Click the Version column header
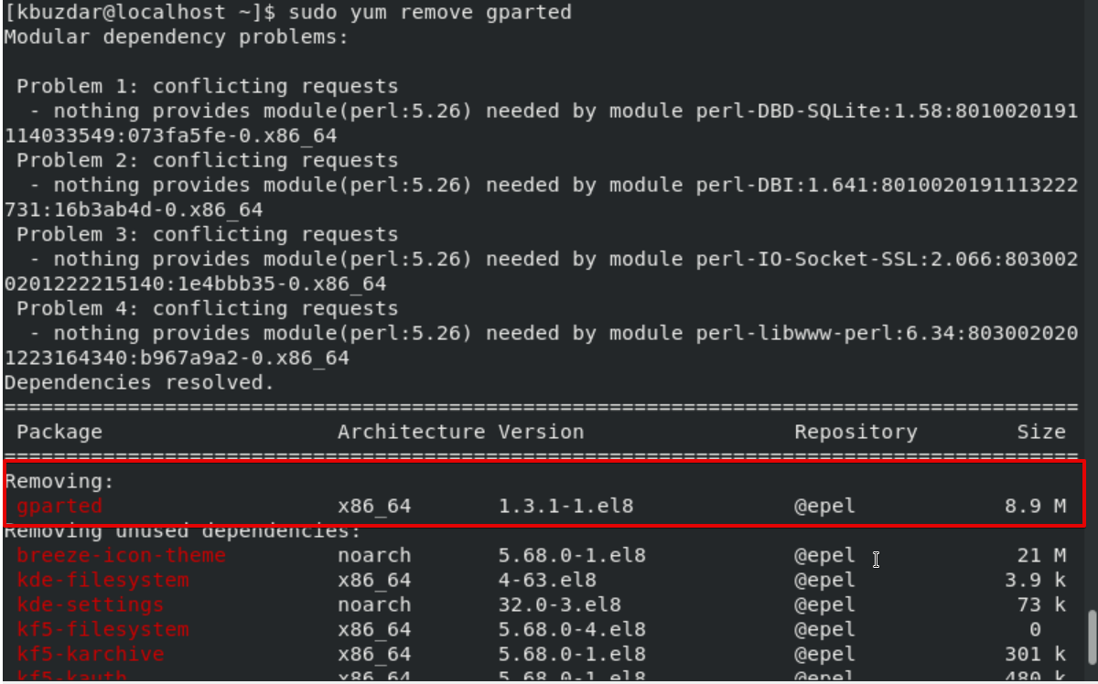This screenshot has height=684, width=1098. [x=541, y=432]
